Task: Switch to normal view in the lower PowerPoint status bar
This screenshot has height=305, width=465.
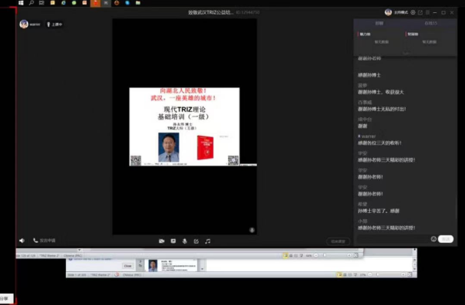Action: coord(340,275)
